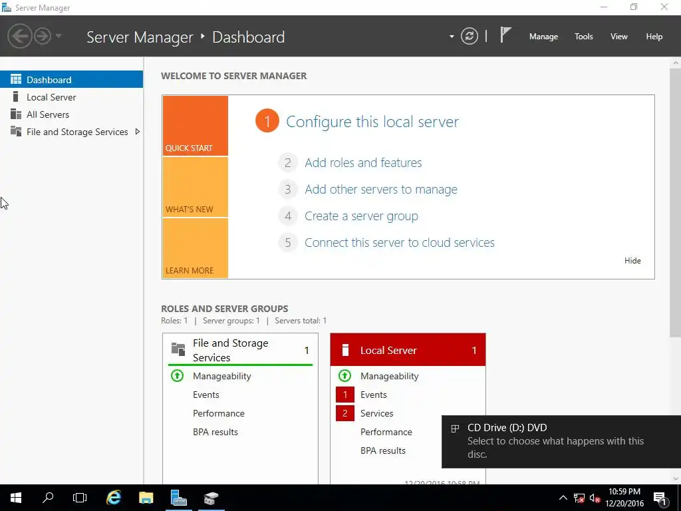This screenshot has width=681, height=511.
Task: Open Performance in Local Server tile
Action: [x=386, y=432]
